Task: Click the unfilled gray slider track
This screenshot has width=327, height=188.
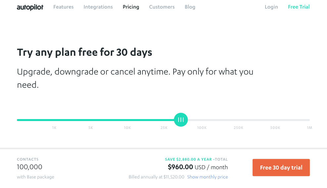Action: pyautogui.click(x=249, y=120)
